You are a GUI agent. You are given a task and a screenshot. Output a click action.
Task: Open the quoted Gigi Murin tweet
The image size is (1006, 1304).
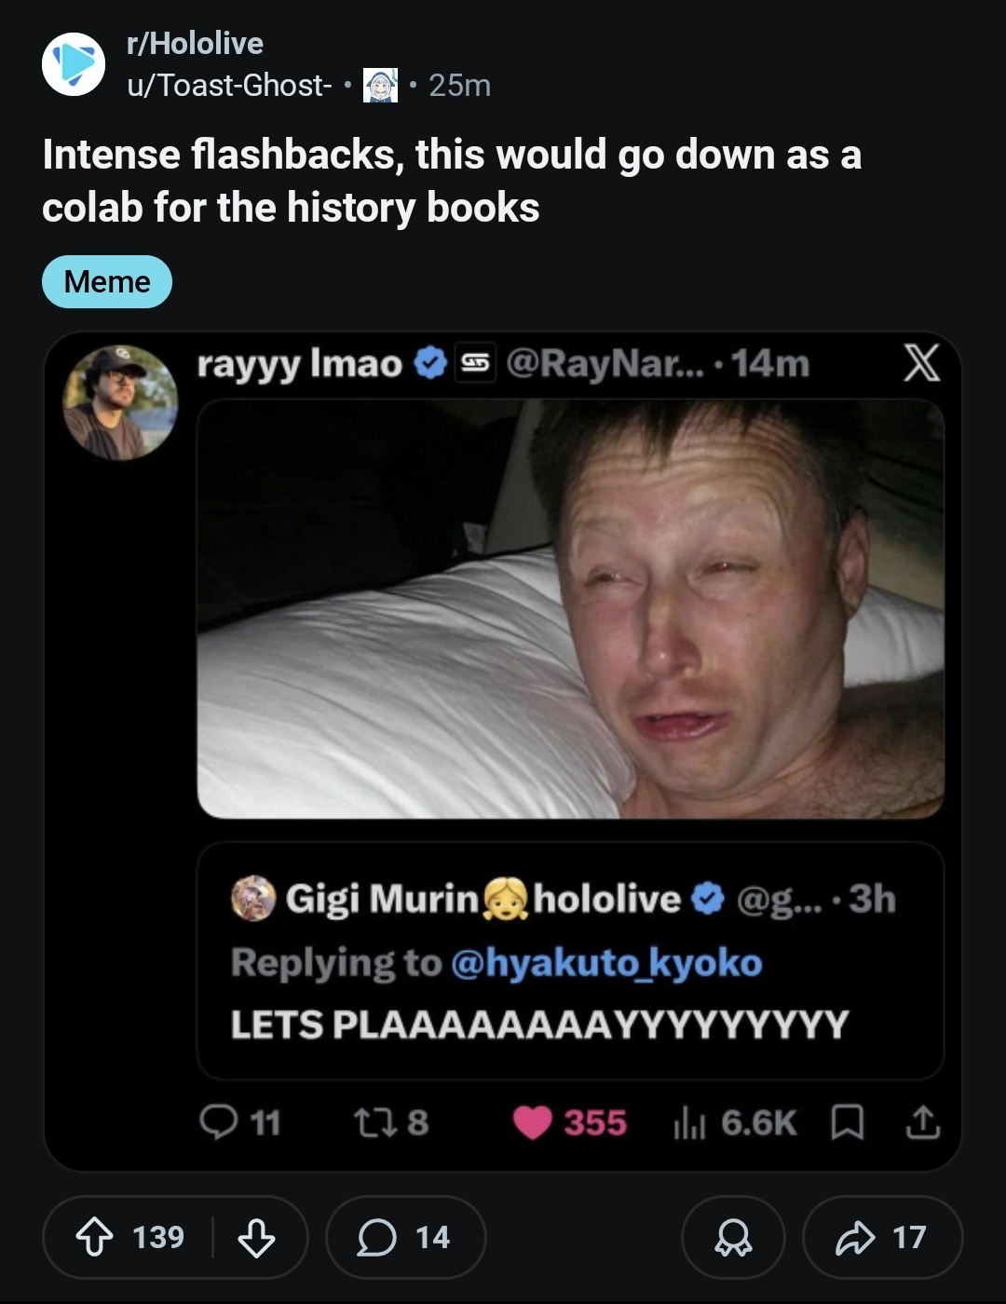coord(570,960)
